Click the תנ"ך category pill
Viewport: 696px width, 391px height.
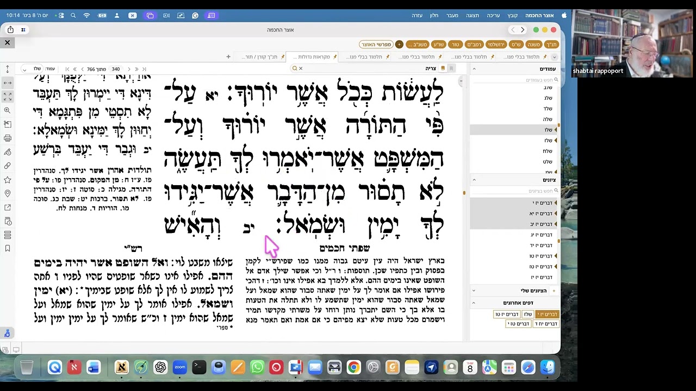(x=551, y=45)
